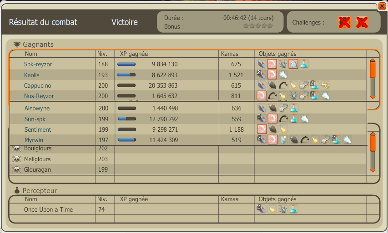Click the red parchment item in Keolis's row

(272, 74)
